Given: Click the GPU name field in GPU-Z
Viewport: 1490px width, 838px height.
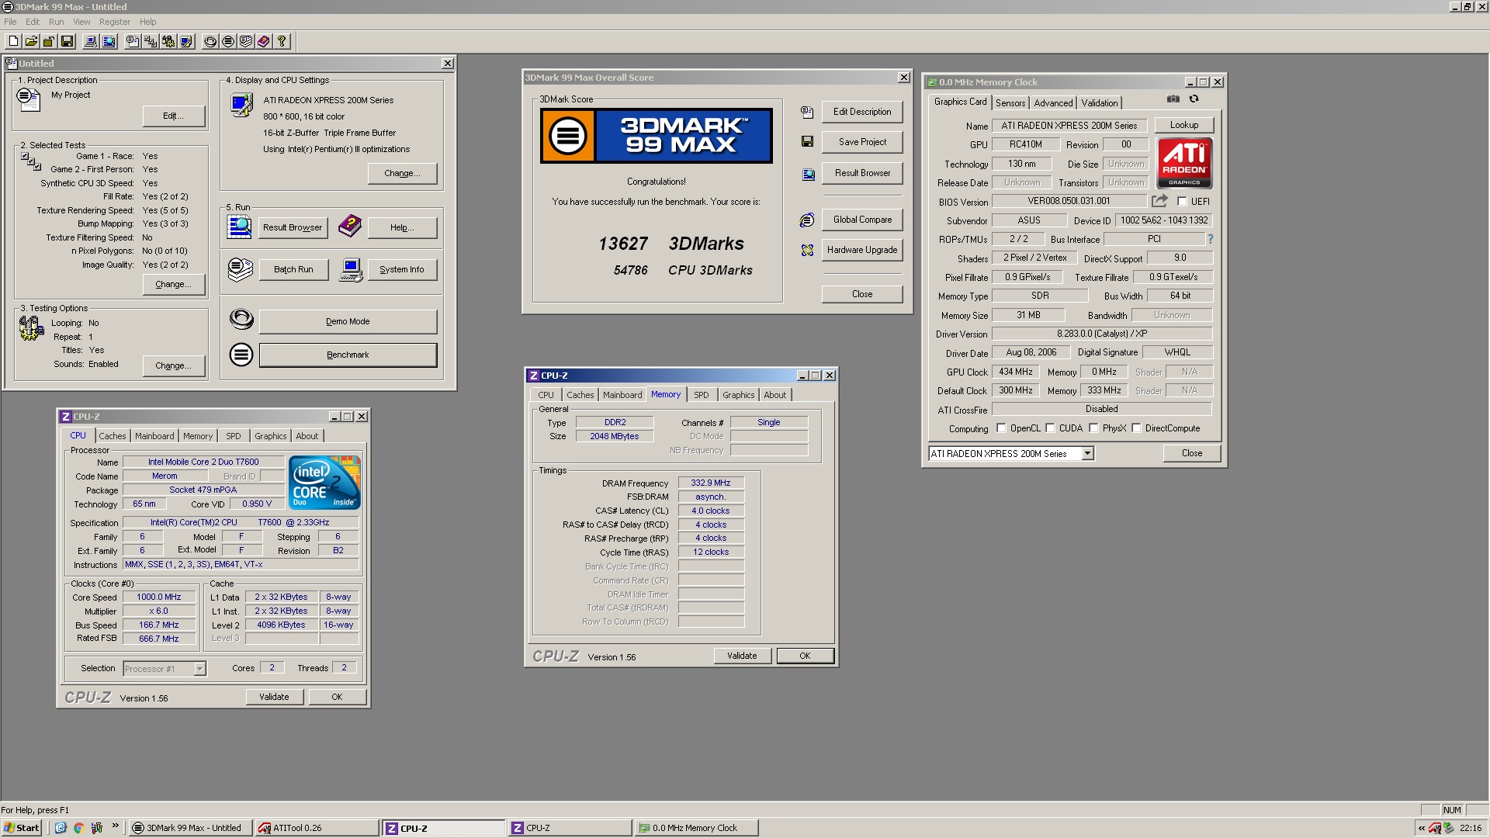Looking at the screenshot, I should (x=1069, y=126).
